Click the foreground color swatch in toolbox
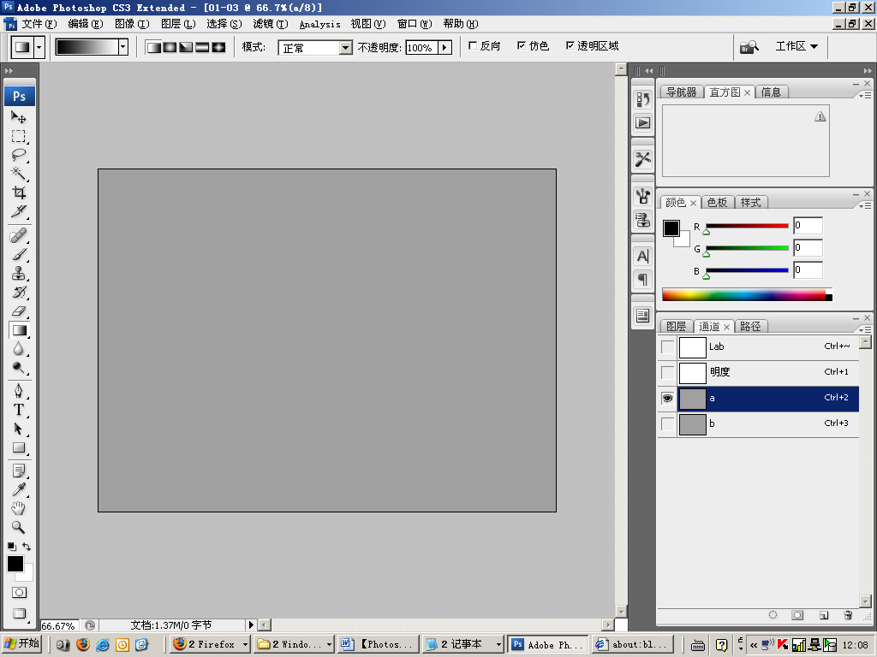Screen dimensions: 877x657 point(15,564)
